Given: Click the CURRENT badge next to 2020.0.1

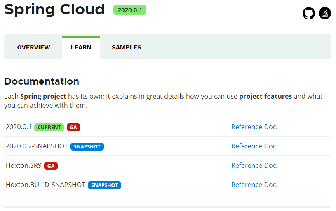Looking at the screenshot, I should coord(49,128).
